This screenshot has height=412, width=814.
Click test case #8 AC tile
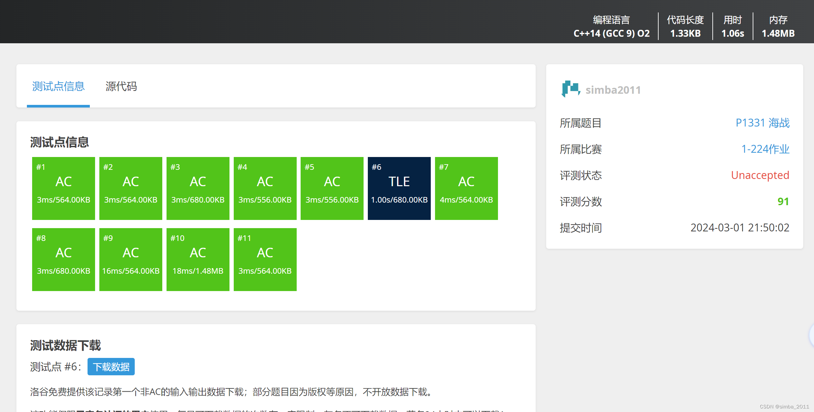pyautogui.click(x=64, y=260)
